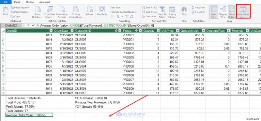The image size is (261, 121).
Task: Open GrossAmount column filter dropdown
Action: point(203,31)
